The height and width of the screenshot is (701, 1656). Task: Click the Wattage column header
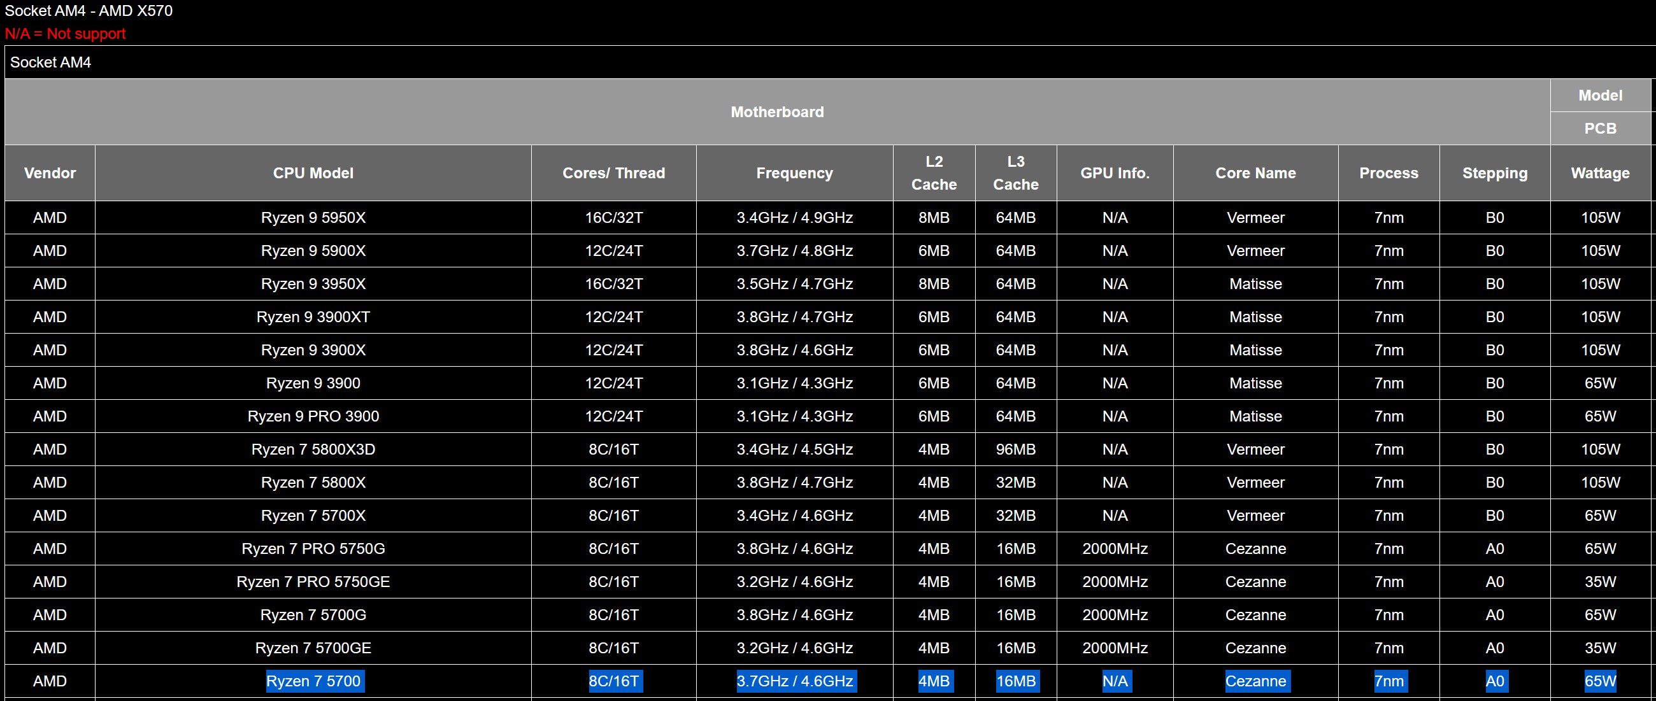(1601, 173)
